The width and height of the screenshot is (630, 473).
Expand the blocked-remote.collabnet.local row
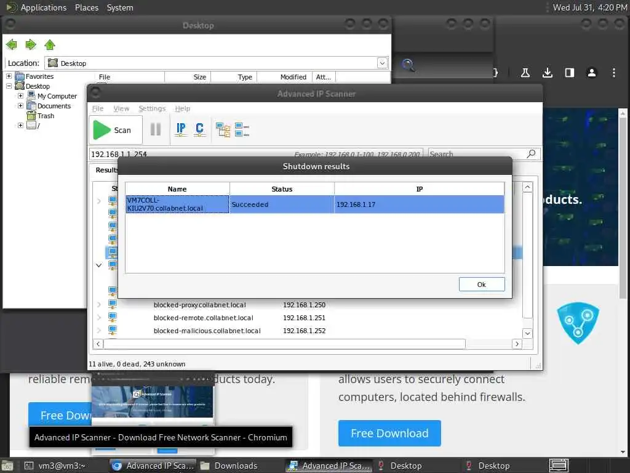click(99, 318)
